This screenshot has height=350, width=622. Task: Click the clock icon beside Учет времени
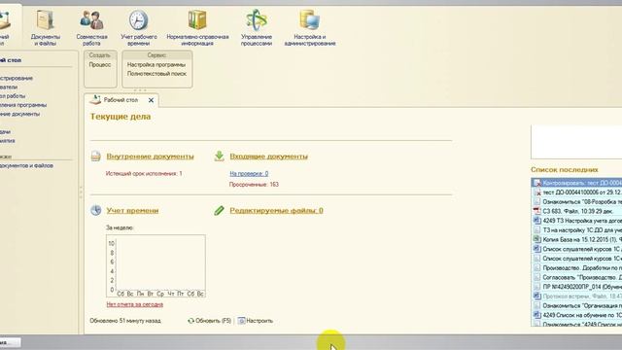[95, 210]
